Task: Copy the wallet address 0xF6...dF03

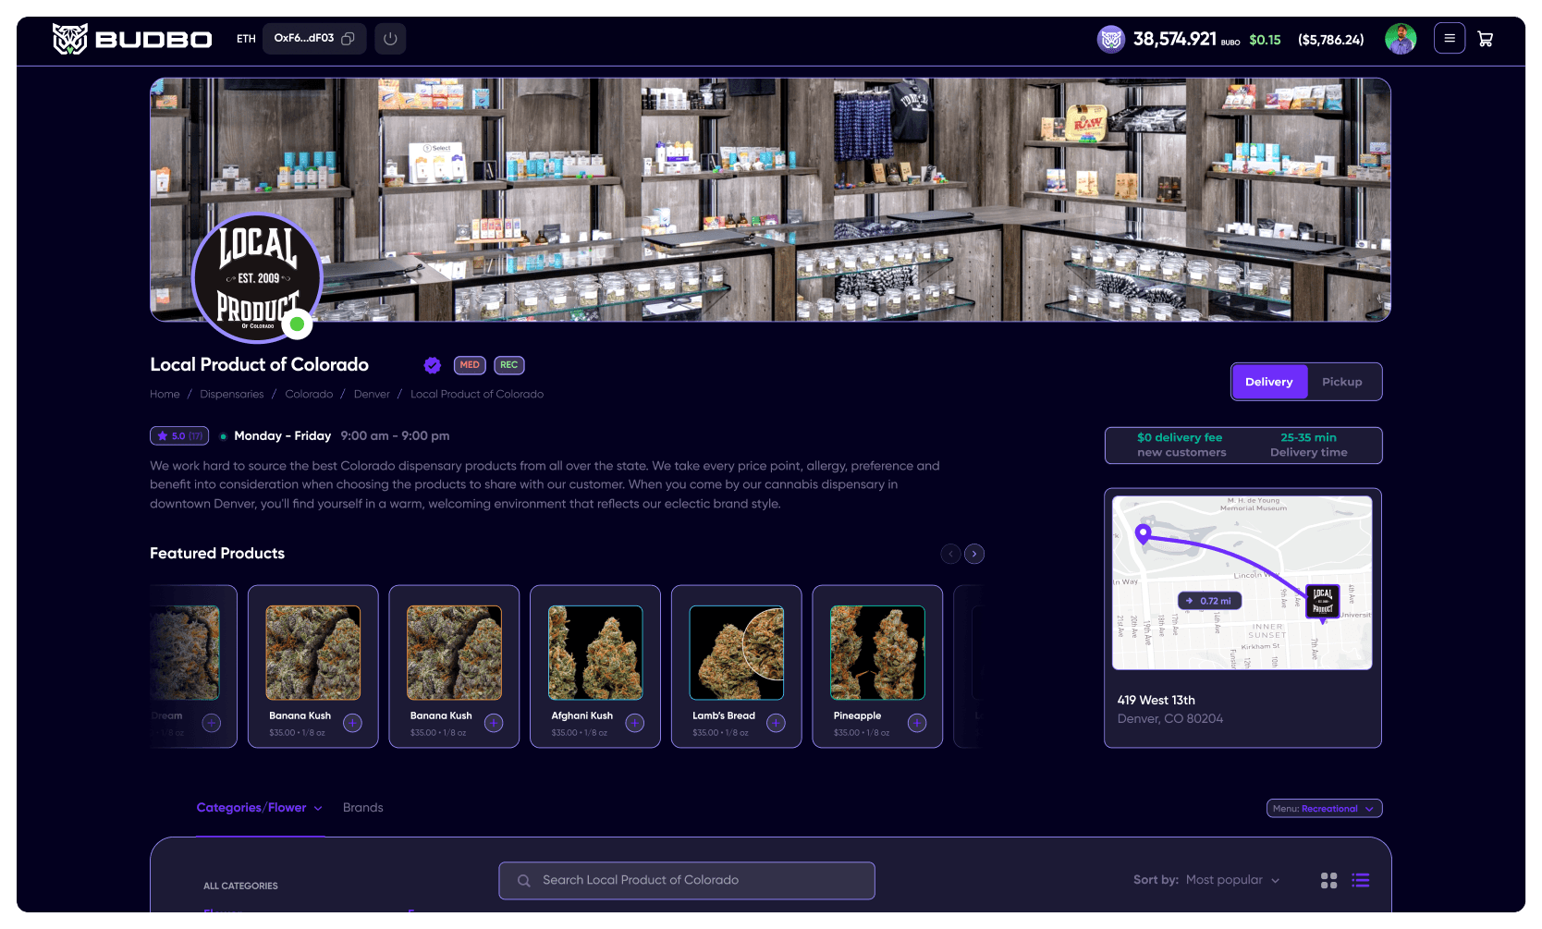Action: [x=348, y=39]
